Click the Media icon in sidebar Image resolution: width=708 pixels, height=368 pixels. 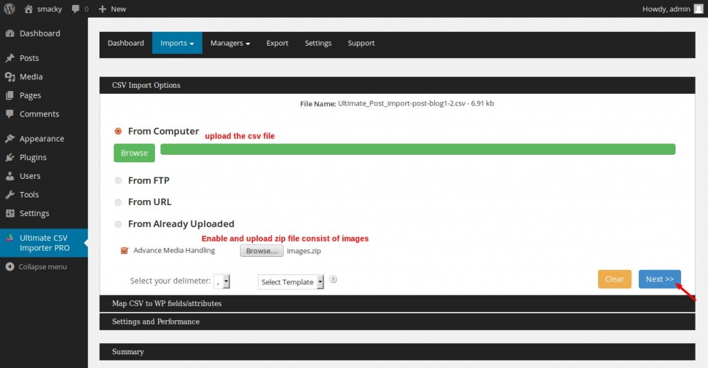click(10, 77)
